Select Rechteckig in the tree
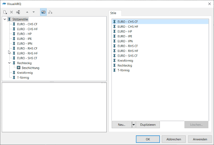The height and width of the screenshot is (145, 214). [x=24, y=63]
